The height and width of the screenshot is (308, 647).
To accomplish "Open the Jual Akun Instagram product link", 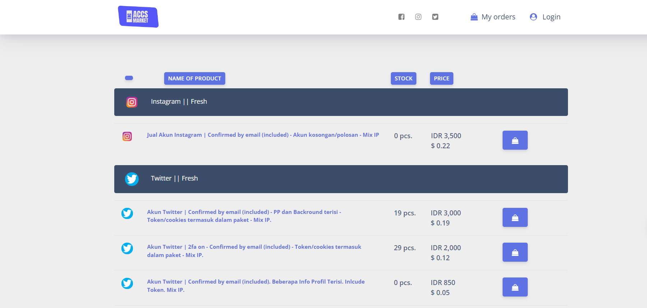I will (263, 135).
